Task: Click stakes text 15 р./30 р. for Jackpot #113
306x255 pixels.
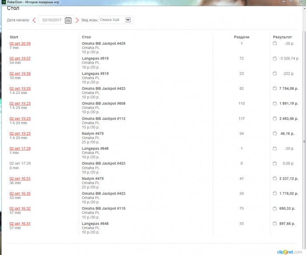Action: (90, 127)
